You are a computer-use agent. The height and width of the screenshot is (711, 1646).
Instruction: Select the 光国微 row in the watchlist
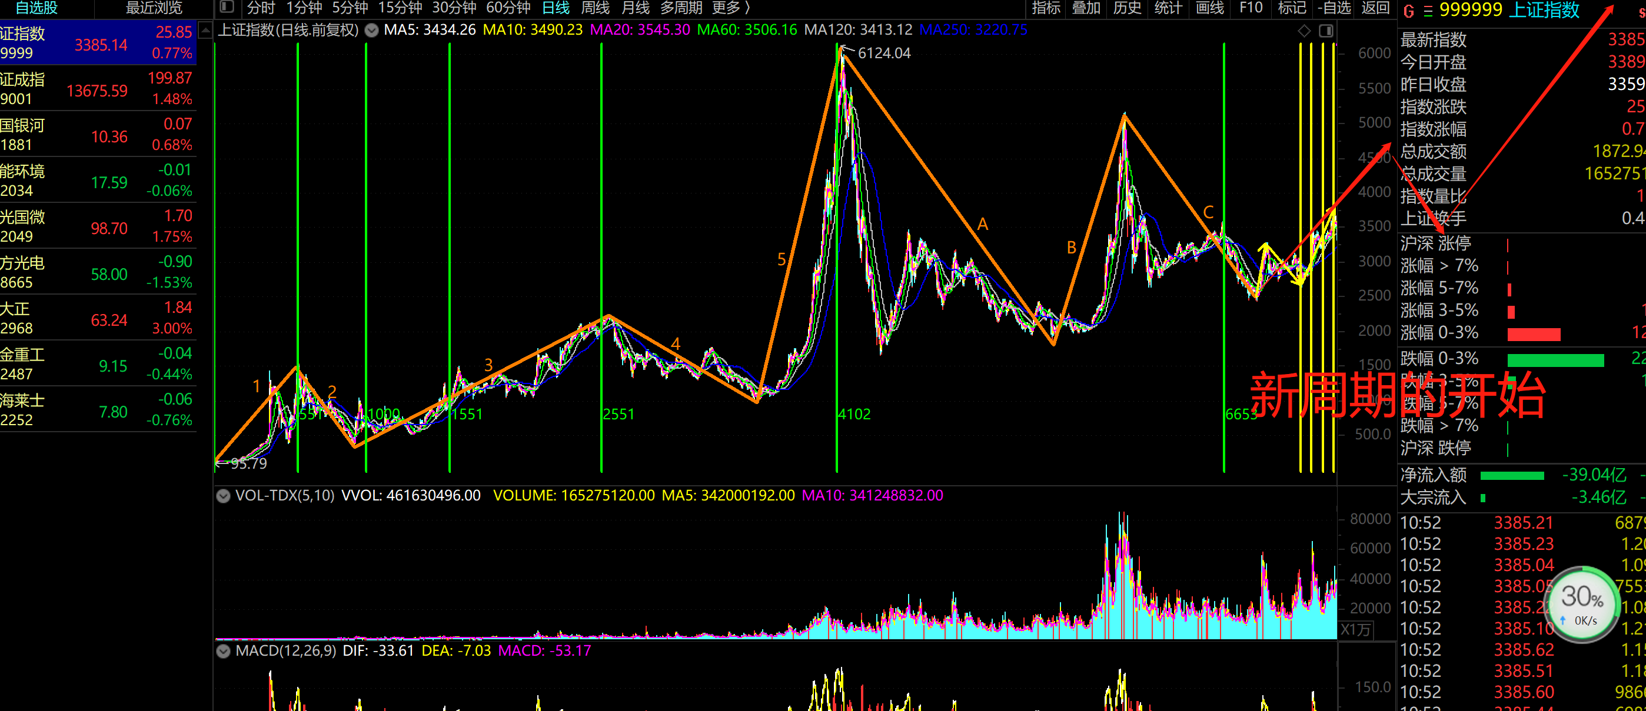click(x=96, y=226)
